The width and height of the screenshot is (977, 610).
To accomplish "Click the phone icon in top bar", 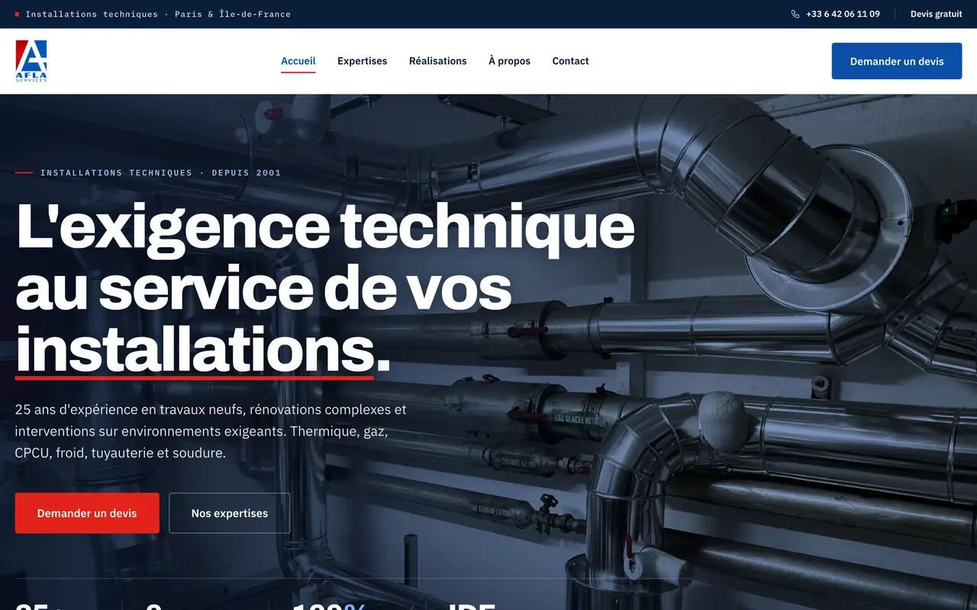I will 795,14.
